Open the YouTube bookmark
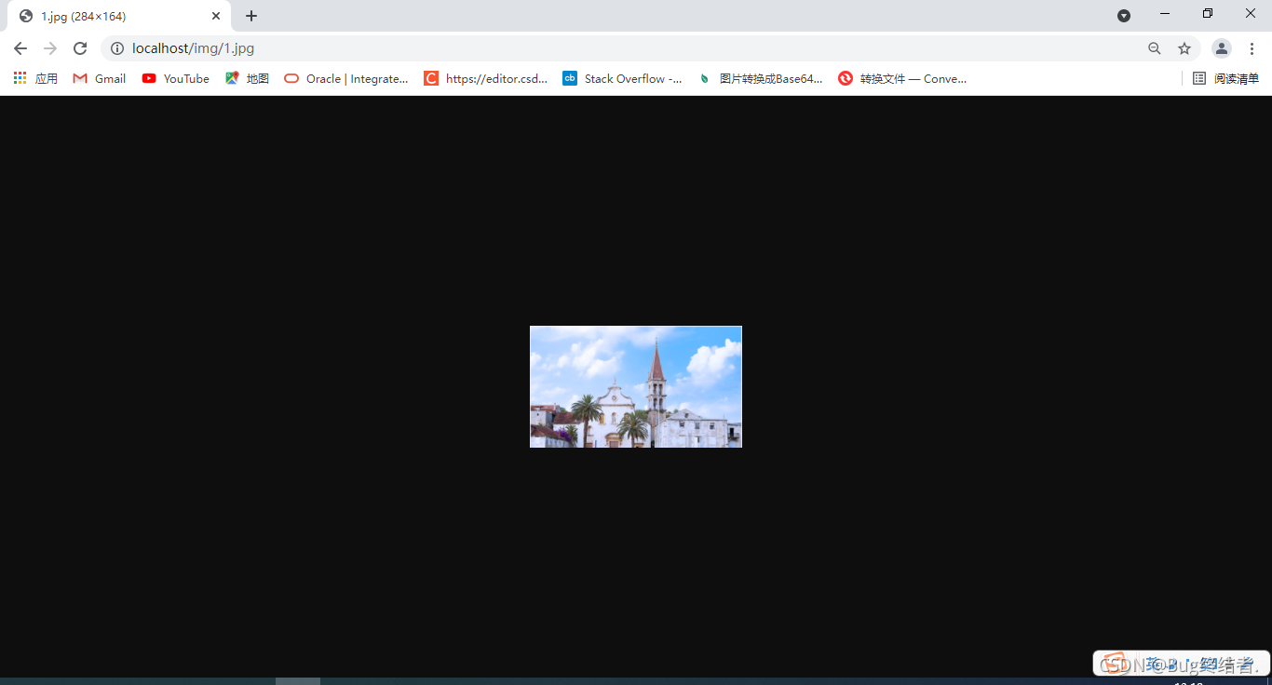 click(176, 79)
